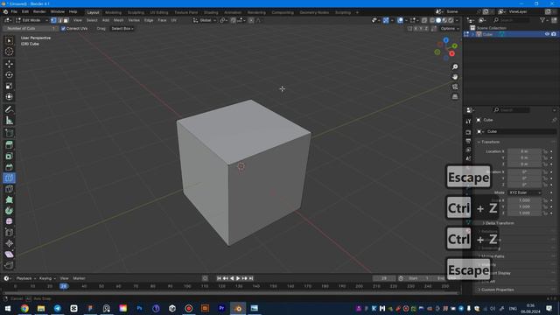560x315 pixels.
Task: Select the Shear tool
Action: (x=10, y=255)
